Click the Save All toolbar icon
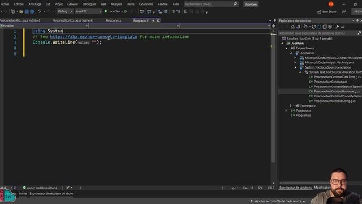Viewport: 362px width, 204px height. pyautogui.click(x=32, y=11)
